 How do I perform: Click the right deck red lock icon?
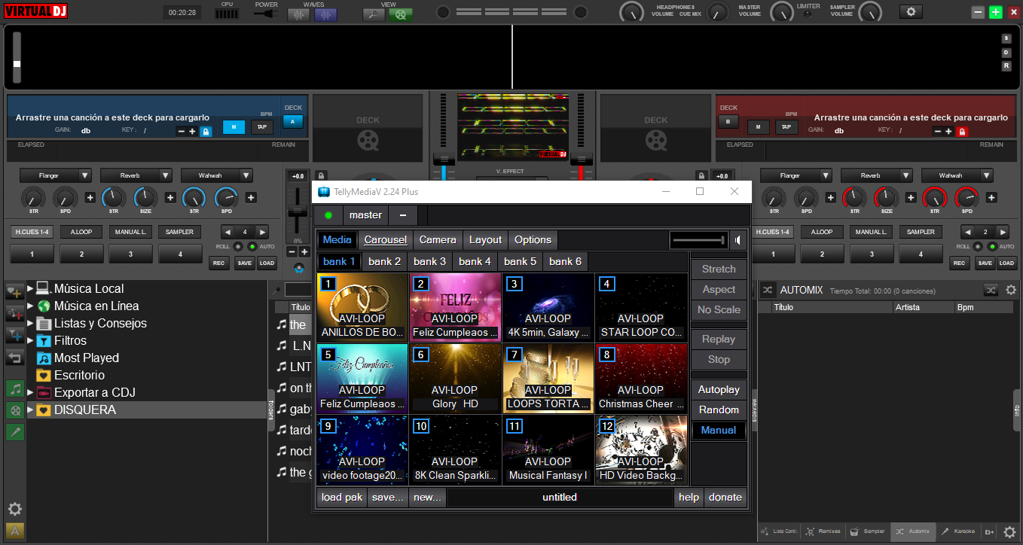(x=961, y=132)
